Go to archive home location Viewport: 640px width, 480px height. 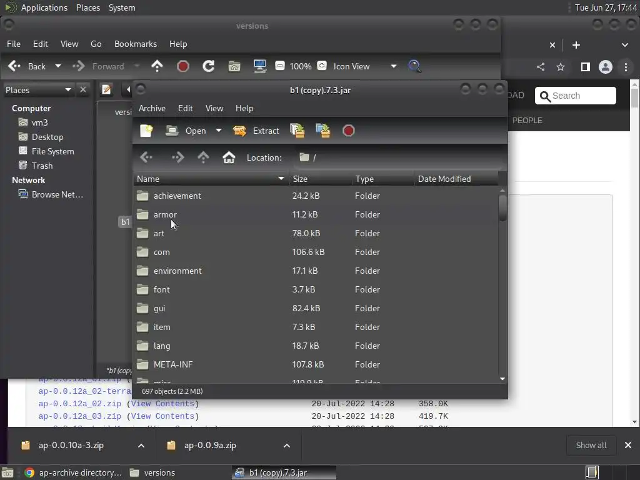229,157
